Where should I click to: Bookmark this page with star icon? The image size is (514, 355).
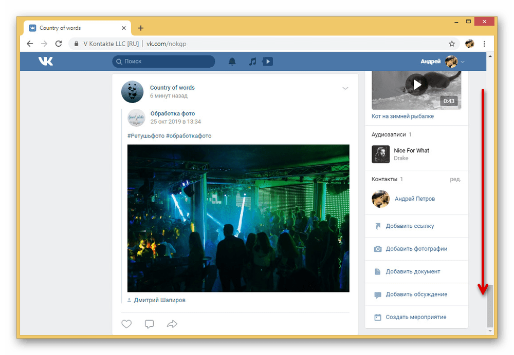(452, 44)
